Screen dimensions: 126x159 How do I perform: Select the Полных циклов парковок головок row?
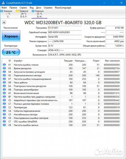point(62,104)
